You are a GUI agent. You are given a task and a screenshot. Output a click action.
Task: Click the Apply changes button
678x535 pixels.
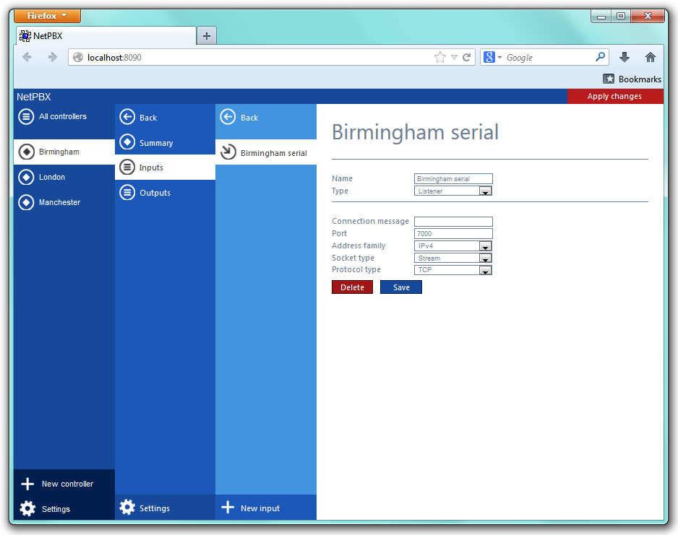pos(614,96)
